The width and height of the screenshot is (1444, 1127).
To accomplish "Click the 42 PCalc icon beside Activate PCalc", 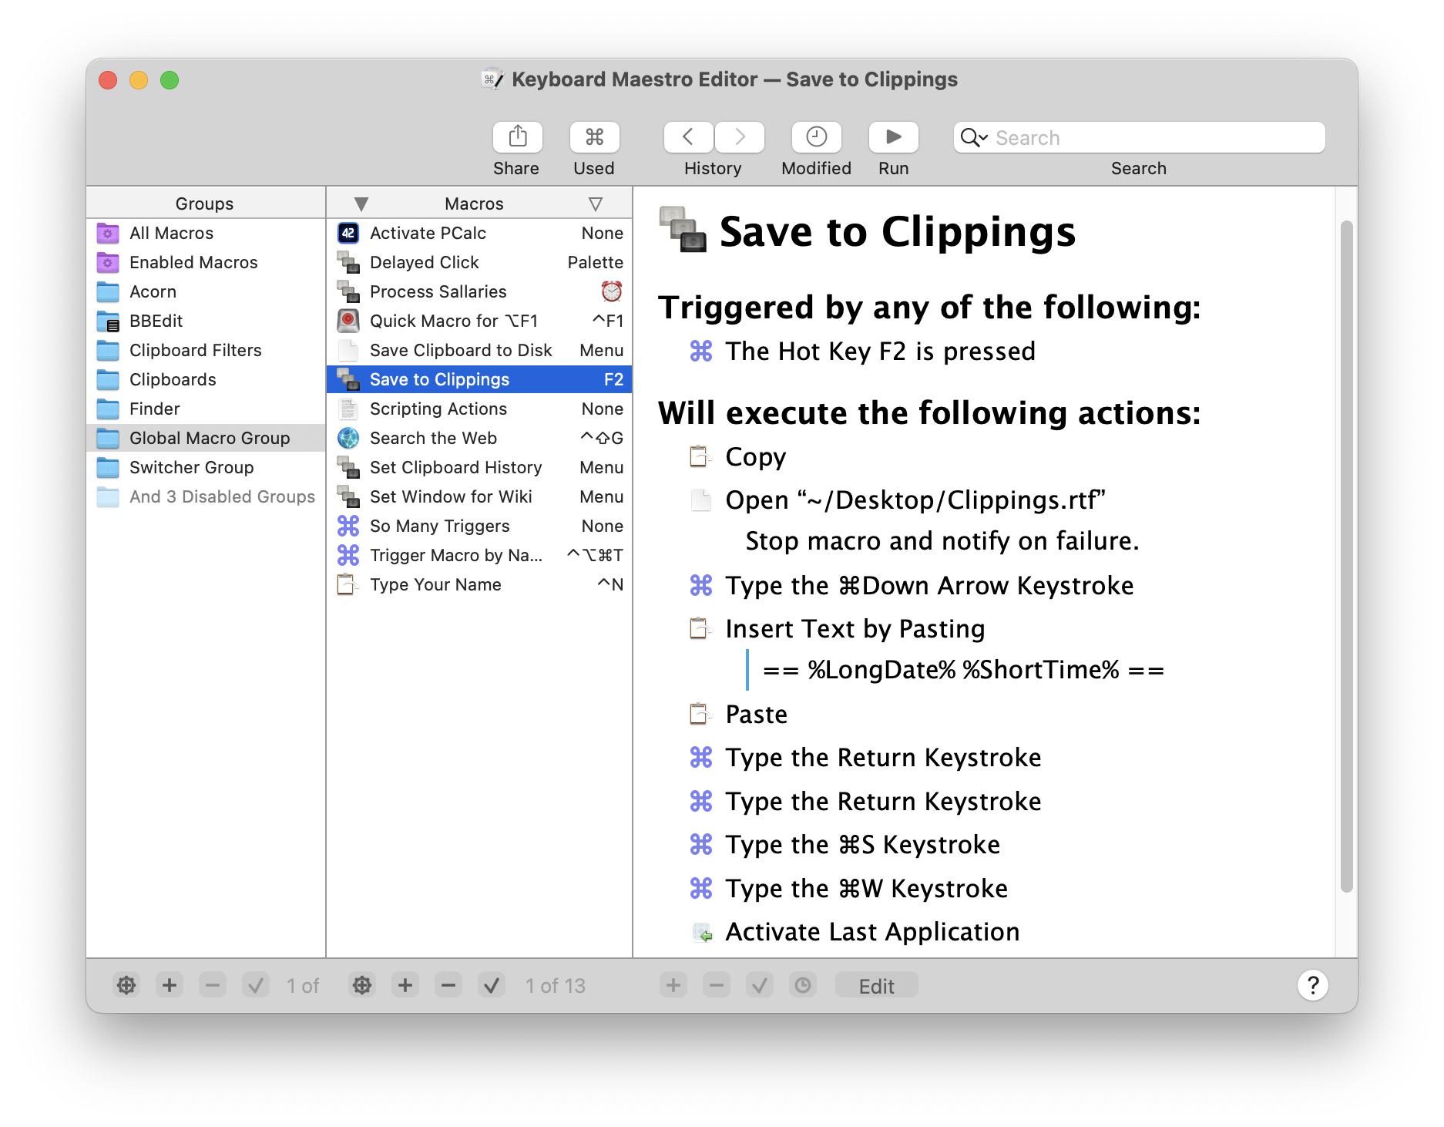I will pyautogui.click(x=348, y=233).
